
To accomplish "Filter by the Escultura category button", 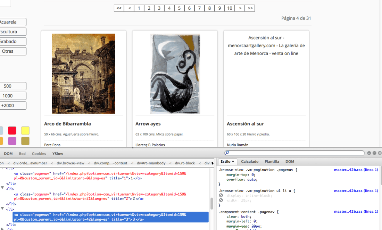I will click(x=13, y=32).
